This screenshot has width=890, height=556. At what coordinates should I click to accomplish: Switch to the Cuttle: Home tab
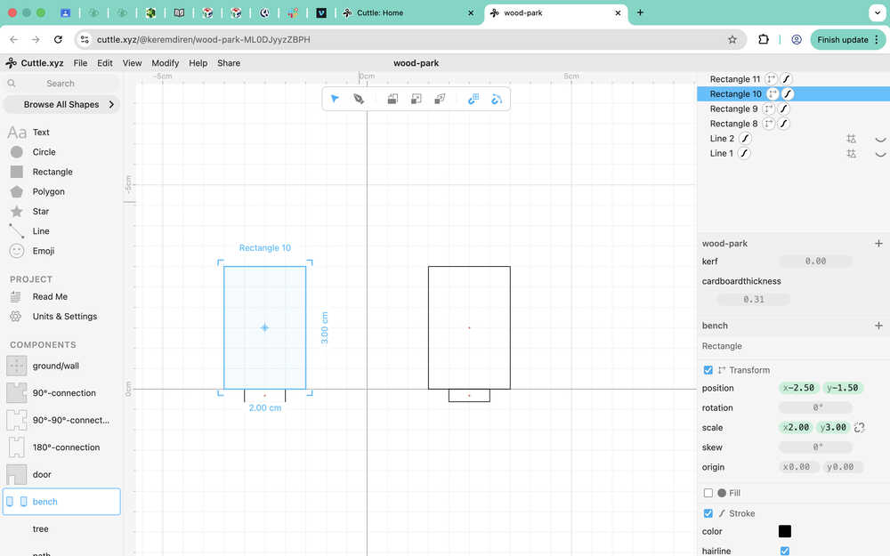pyautogui.click(x=380, y=12)
